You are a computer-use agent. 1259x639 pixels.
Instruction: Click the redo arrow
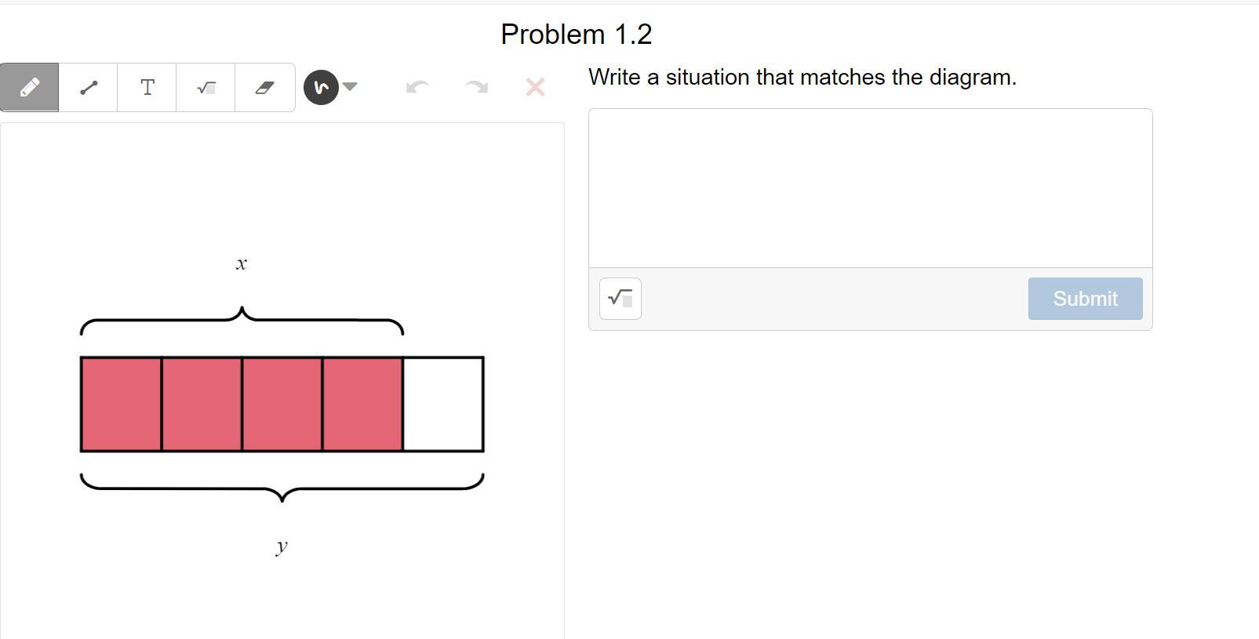tap(476, 87)
